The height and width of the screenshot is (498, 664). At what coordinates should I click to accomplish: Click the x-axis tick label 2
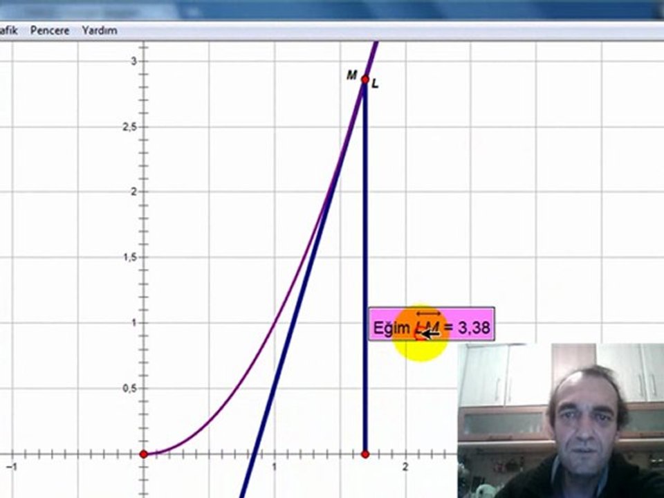point(405,467)
